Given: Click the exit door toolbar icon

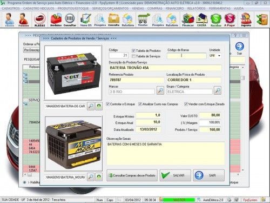Looking at the screenshot, I should click(262, 19).
